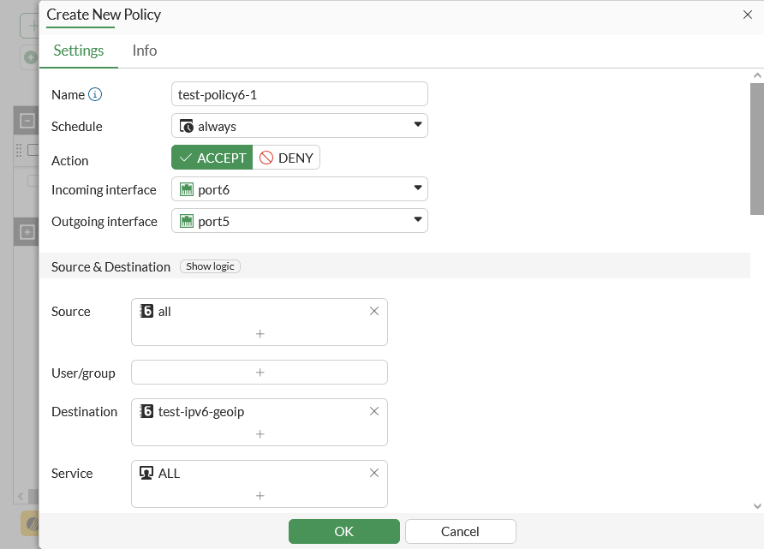Switch to the Info tab

click(145, 51)
